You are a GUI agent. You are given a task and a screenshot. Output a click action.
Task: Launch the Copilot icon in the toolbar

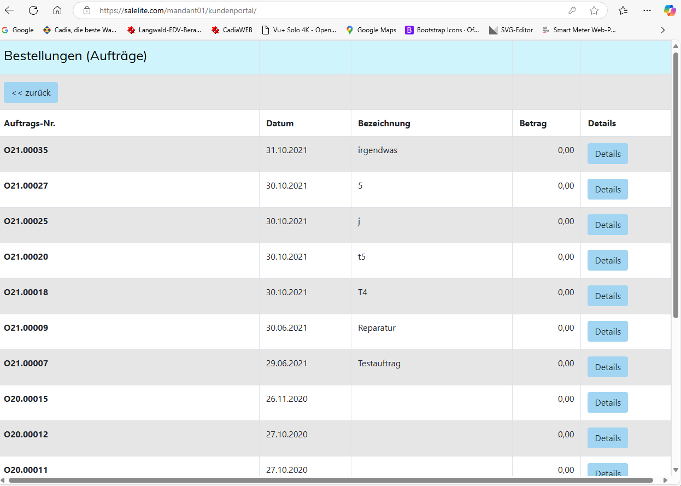(670, 10)
